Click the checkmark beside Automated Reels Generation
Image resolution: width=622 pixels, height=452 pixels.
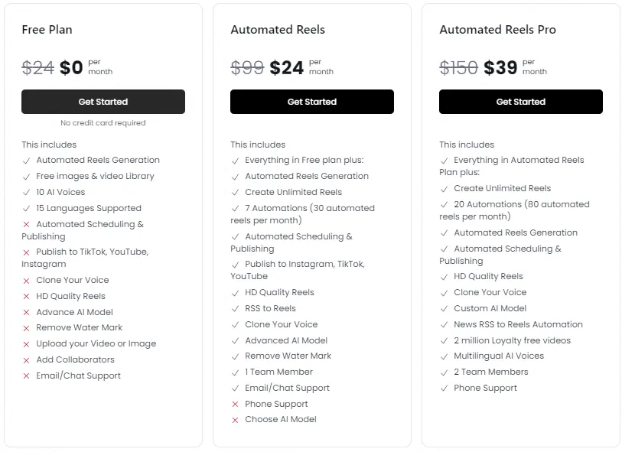pos(27,160)
